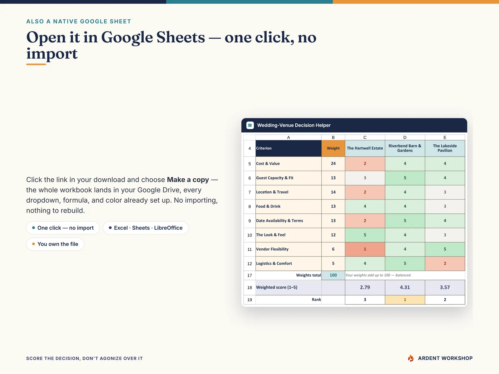
Task: Click Riverbend Barn & Gardens header cell
Action: tap(405, 148)
